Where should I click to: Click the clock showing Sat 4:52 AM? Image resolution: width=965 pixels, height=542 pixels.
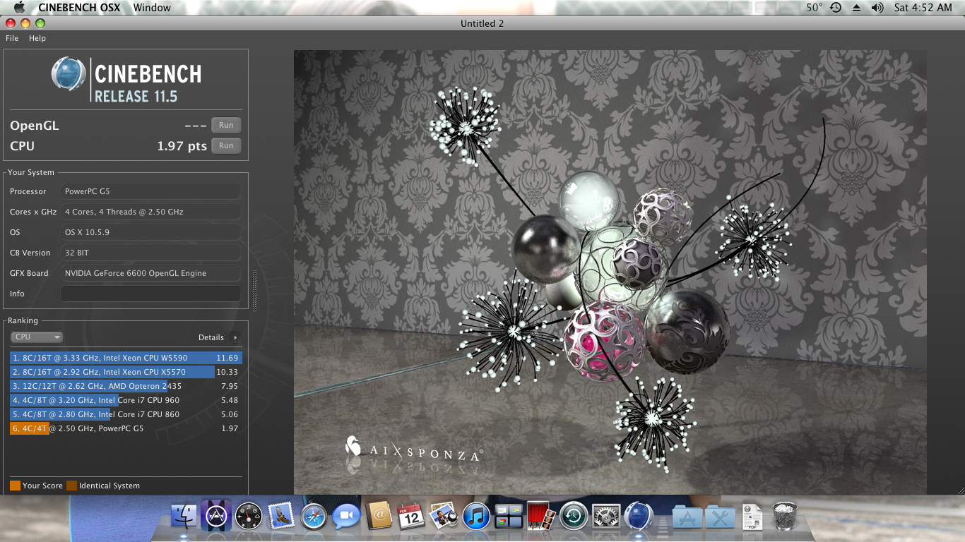(923, 8)
